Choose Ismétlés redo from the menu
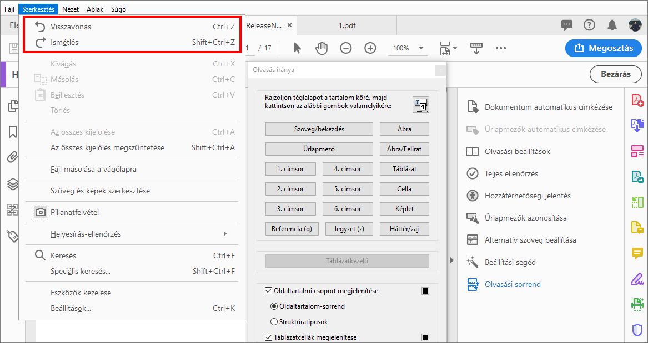648x343 pixels. (x=132, y=42)
